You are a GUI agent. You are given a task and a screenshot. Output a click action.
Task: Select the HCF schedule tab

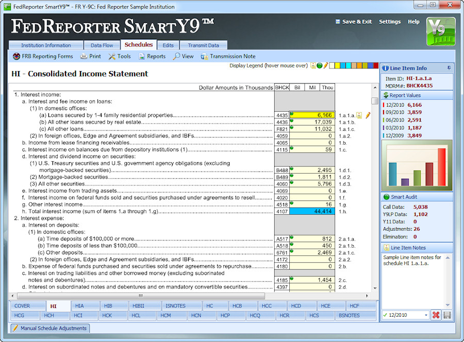click(361, 306)
